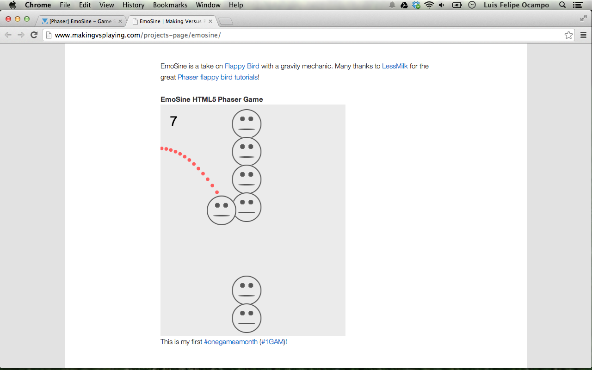The height and width of the screenshot is (370, 592).
Task: Follow the LessMilk link
Action: (395, 66)
